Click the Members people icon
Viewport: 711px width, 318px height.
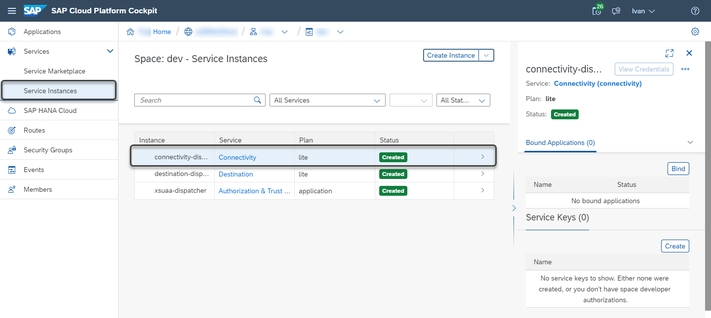click(12, 189)
